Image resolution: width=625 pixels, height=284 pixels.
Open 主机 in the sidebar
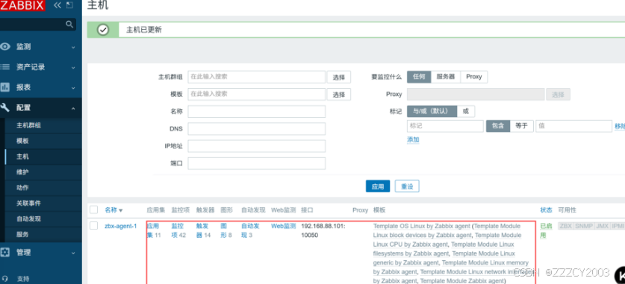pyautogui.click(x=22, y=157)
